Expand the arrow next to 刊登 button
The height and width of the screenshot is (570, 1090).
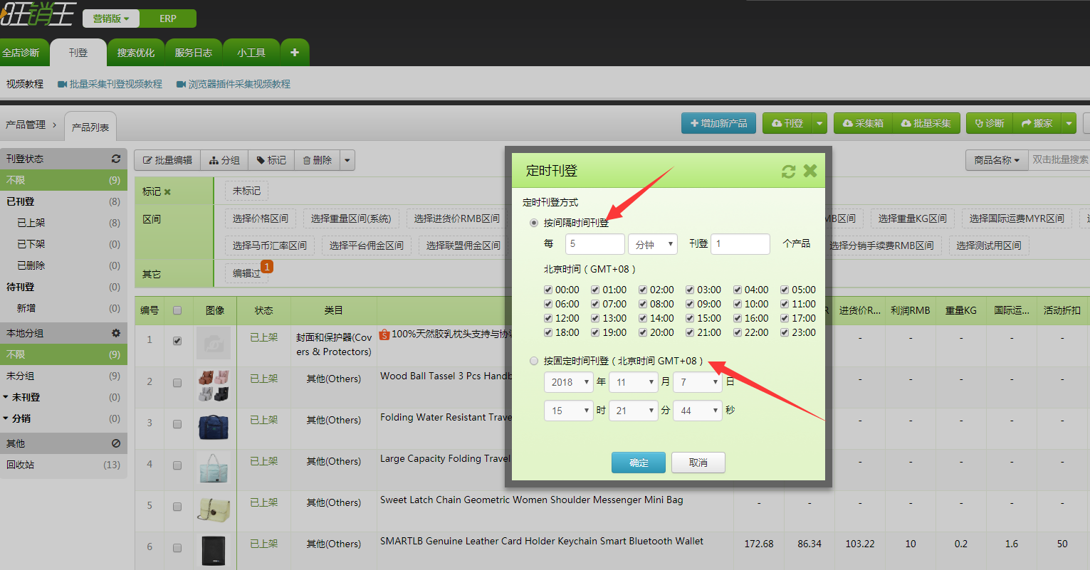tap(819, 123)
